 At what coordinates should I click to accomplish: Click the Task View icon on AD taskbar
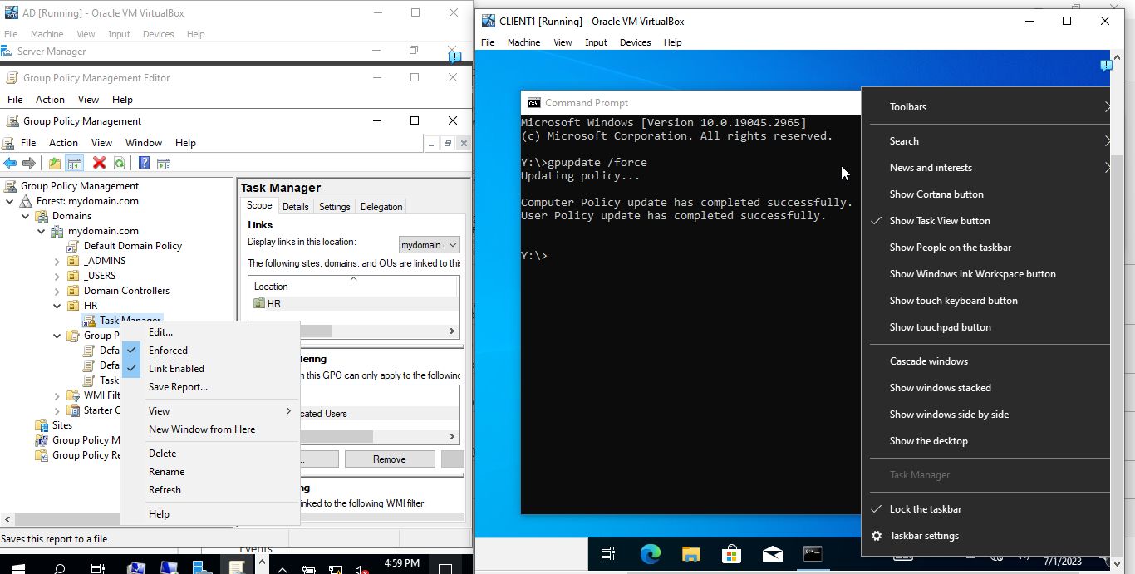pyautogui.click(x=98, y=568)
